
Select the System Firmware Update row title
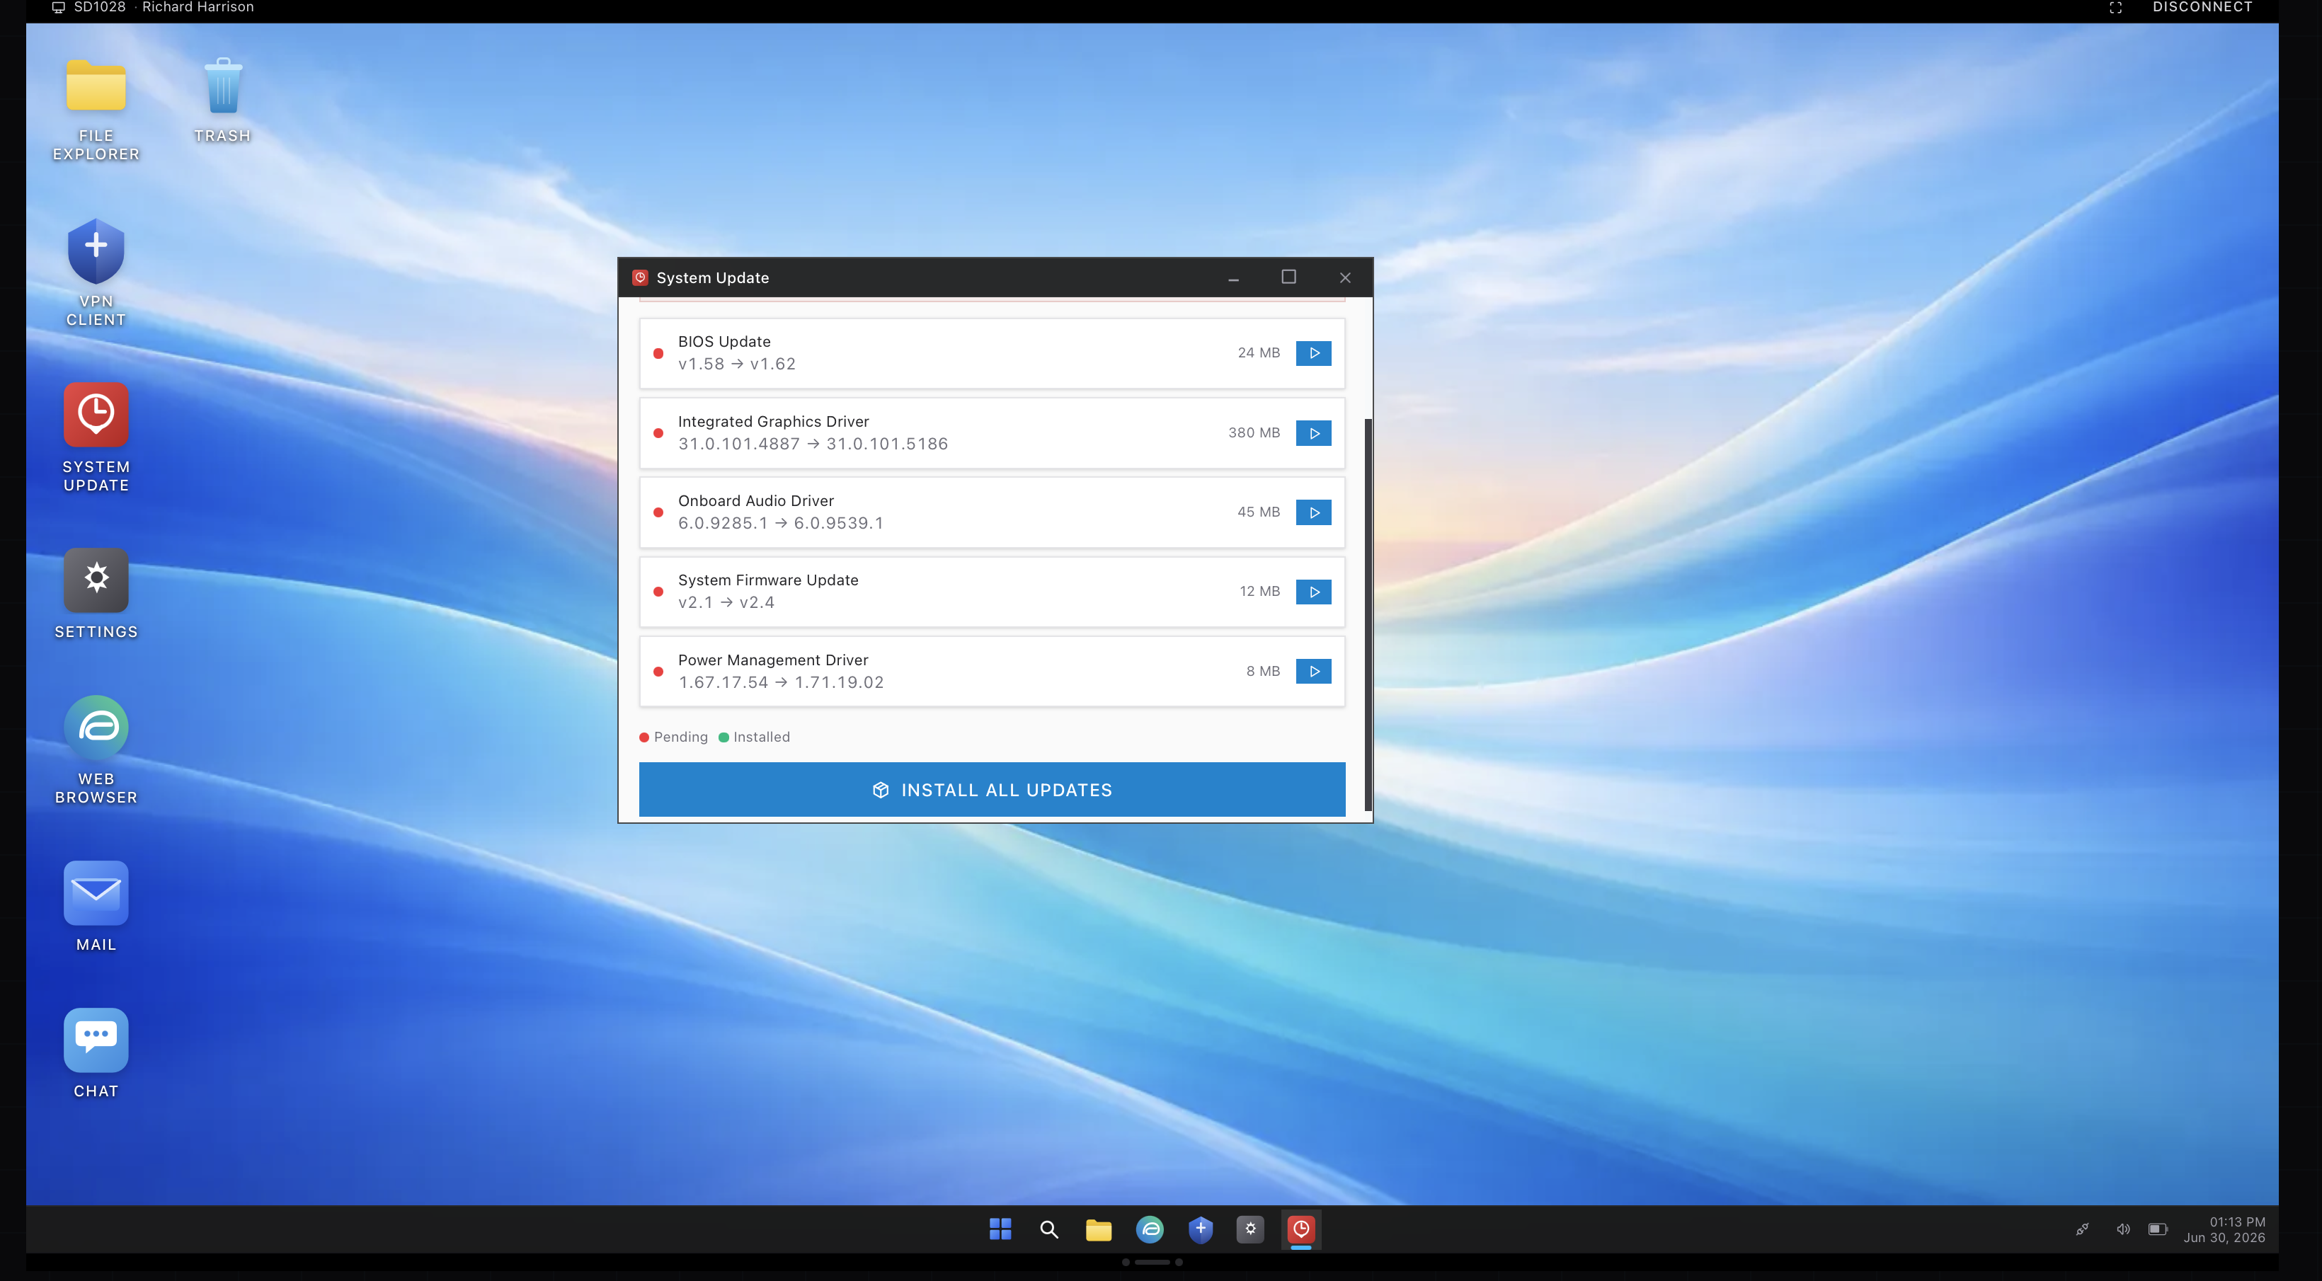tap(768, 581)
